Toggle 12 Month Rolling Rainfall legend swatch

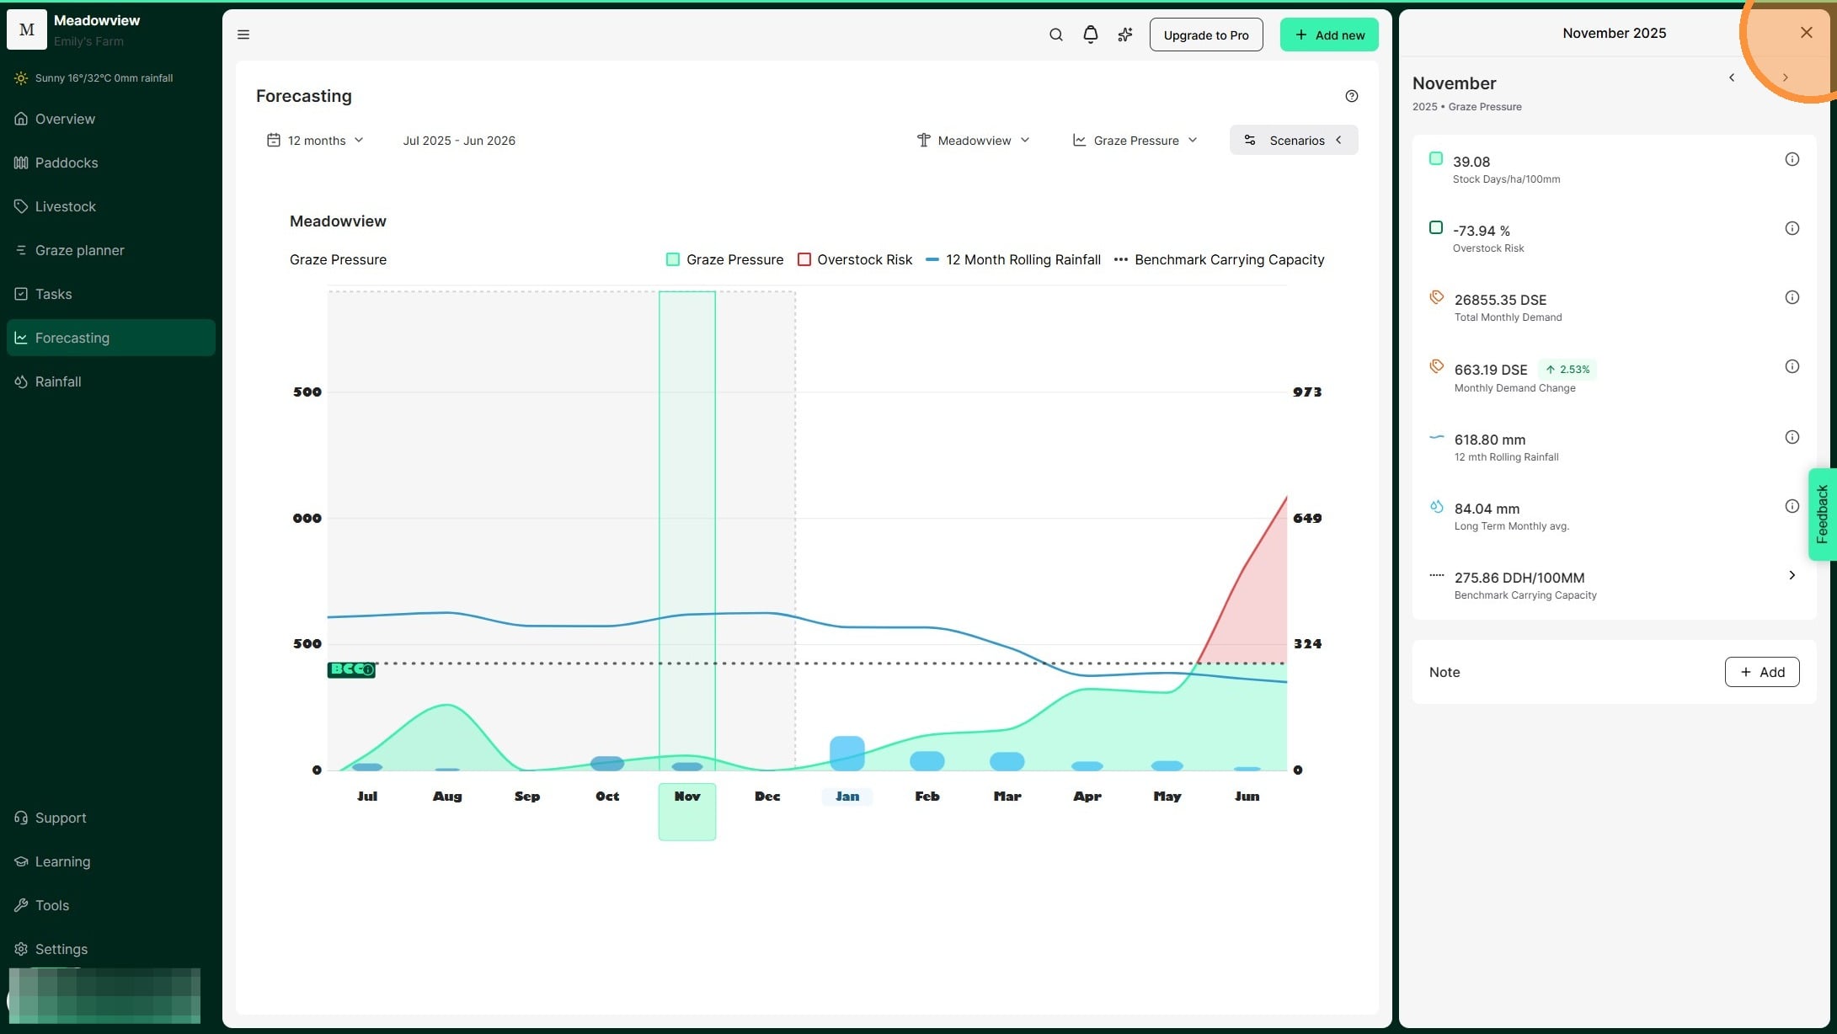[x=932, y=259]
